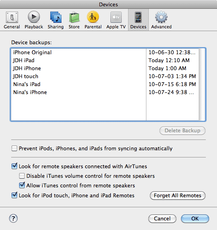This screenshot has height=230, width=217.
Task: Click the Today 12:10 AM backup date
Action: pyautogui.click(x=169, y=60)
